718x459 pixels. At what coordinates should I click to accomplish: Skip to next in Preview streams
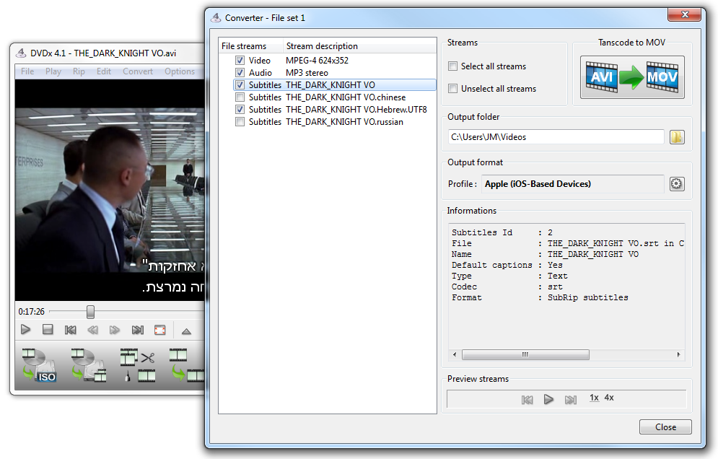click(x=571, y=400)
